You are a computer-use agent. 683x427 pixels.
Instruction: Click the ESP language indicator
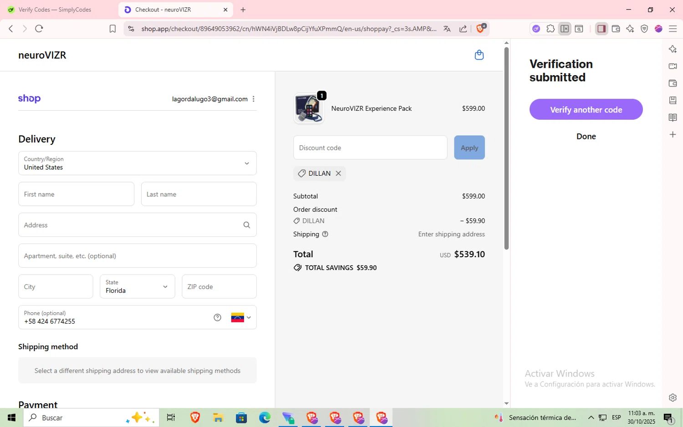click(x=617, y=417)
